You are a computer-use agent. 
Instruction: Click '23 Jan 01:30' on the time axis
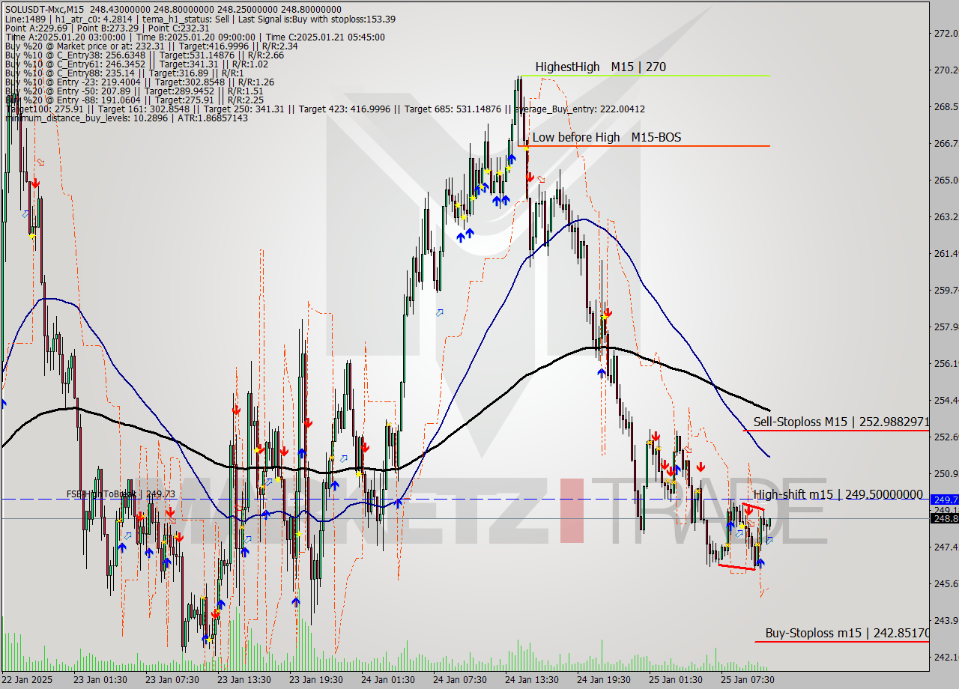coord(99,679)
